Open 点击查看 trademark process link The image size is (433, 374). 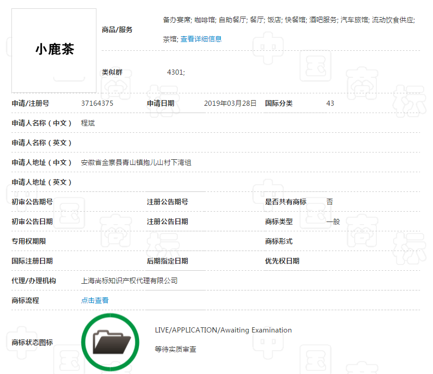click(94, 300)
